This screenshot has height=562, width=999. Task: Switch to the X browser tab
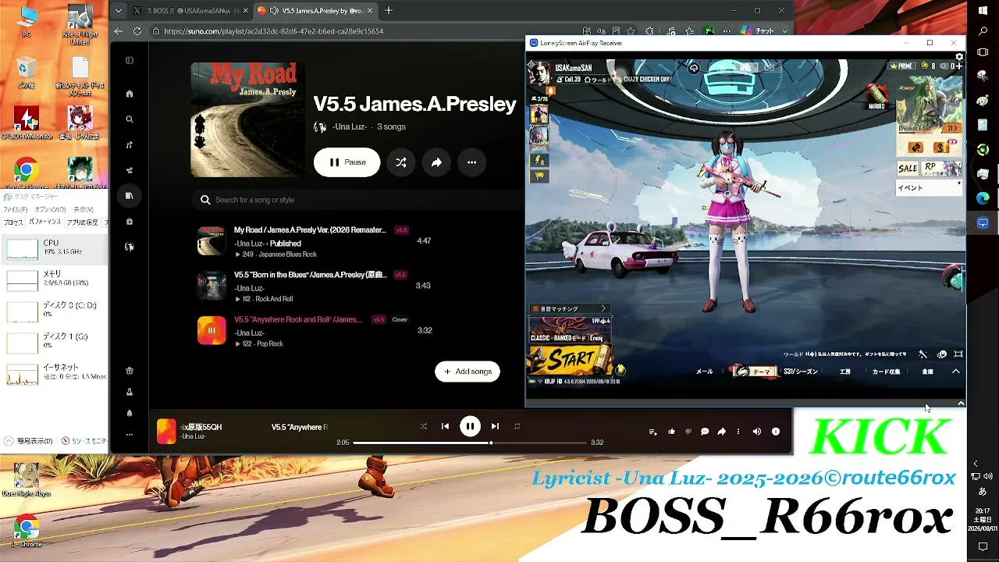point(190,11)
